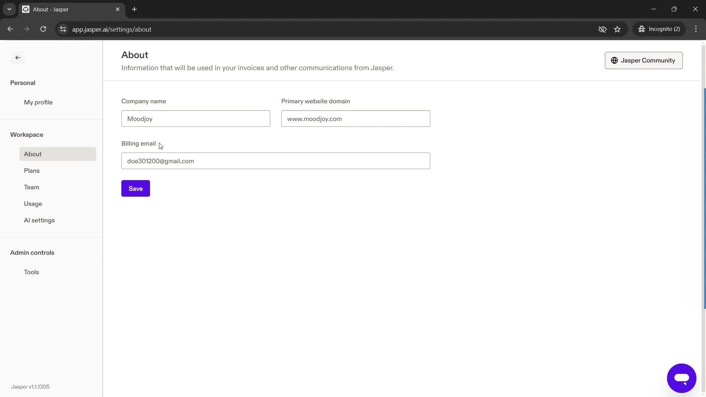706x397 pixels.
Task: Open Tools under Admin controls
Action: [x=31, y=272]
